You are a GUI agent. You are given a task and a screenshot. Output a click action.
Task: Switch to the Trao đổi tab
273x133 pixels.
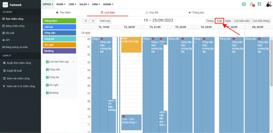coord(152,12)
